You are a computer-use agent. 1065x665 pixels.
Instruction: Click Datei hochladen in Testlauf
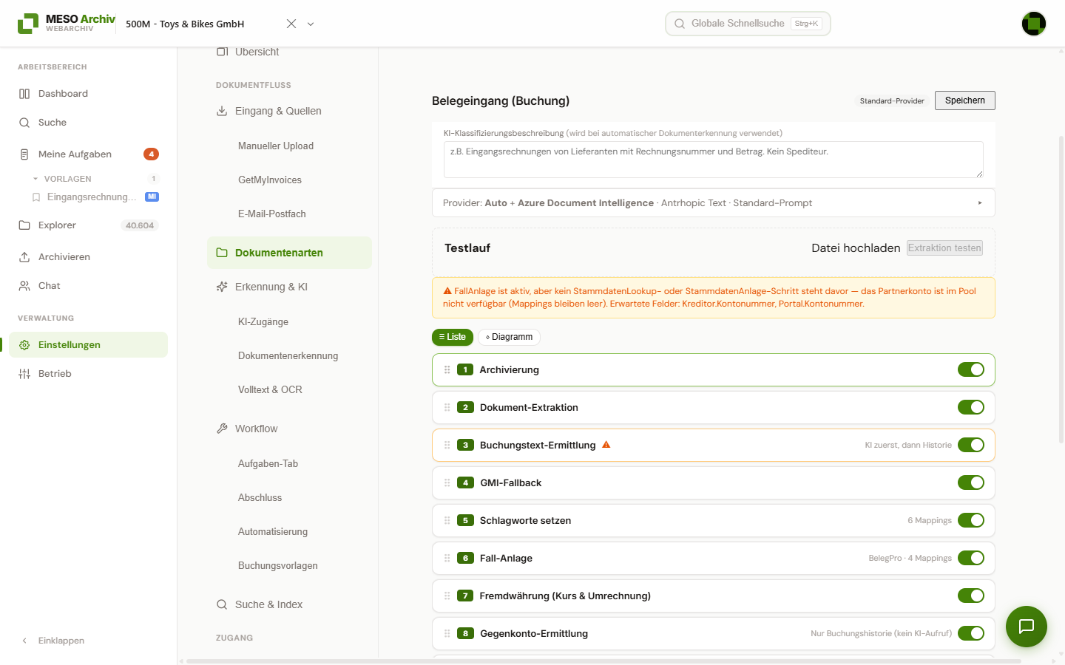point(856,248)
